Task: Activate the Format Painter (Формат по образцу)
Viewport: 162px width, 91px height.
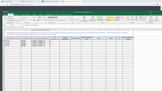Action: 13,21
